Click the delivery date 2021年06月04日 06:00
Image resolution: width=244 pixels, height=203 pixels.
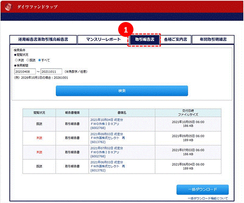188,165
